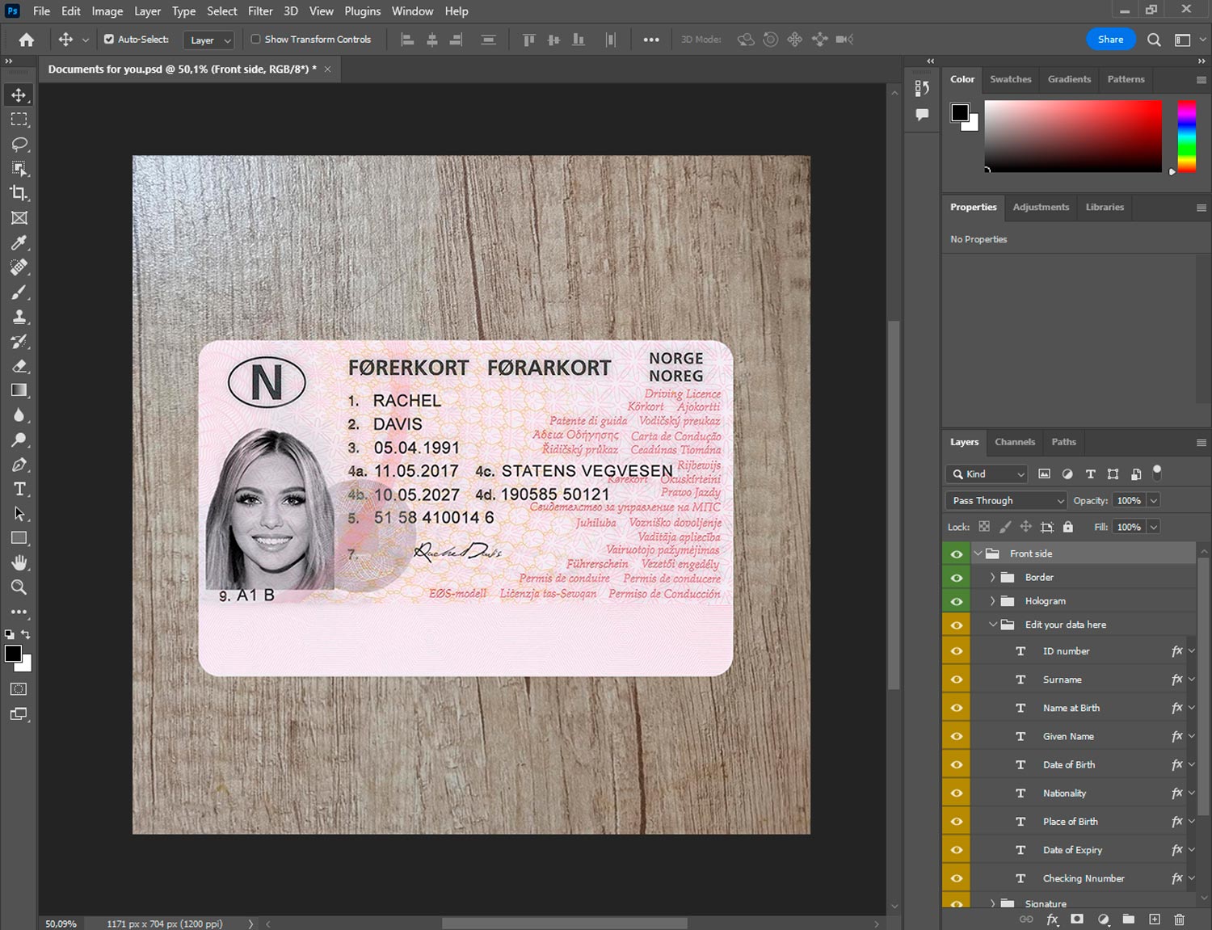1212x930 pixels.
Task: Hide the Front side group
Action: pyautogui.click(x=957, y=554)
